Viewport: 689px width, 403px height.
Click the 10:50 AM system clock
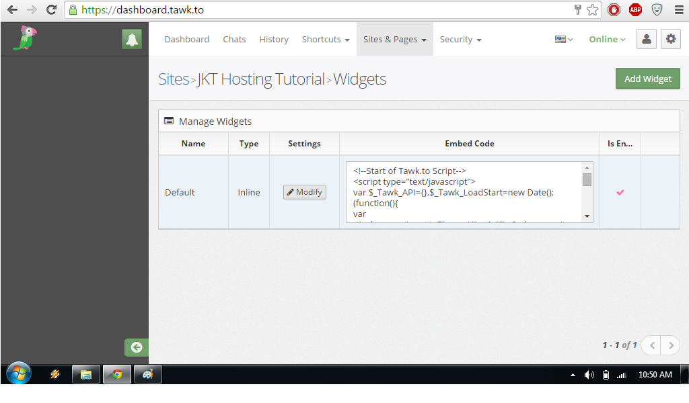[x=655, y=375]
